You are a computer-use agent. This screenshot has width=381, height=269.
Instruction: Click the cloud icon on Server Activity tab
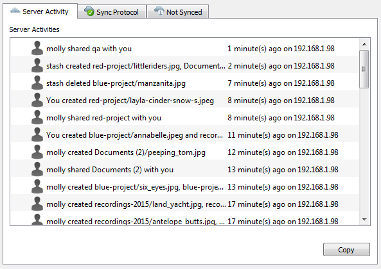point(15,11)
